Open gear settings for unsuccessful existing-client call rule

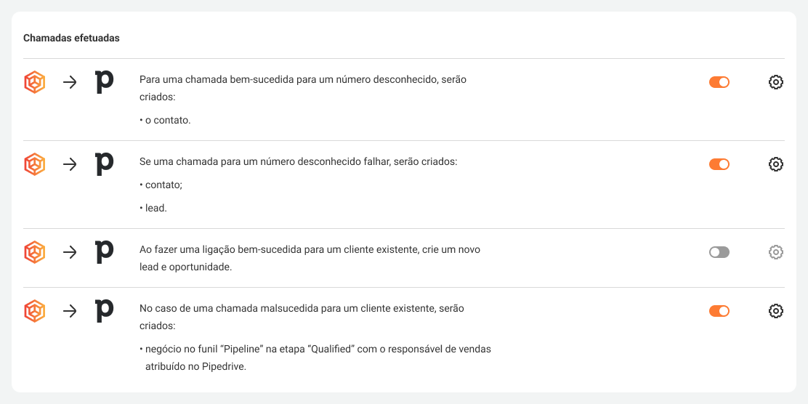tap(775, 311)
